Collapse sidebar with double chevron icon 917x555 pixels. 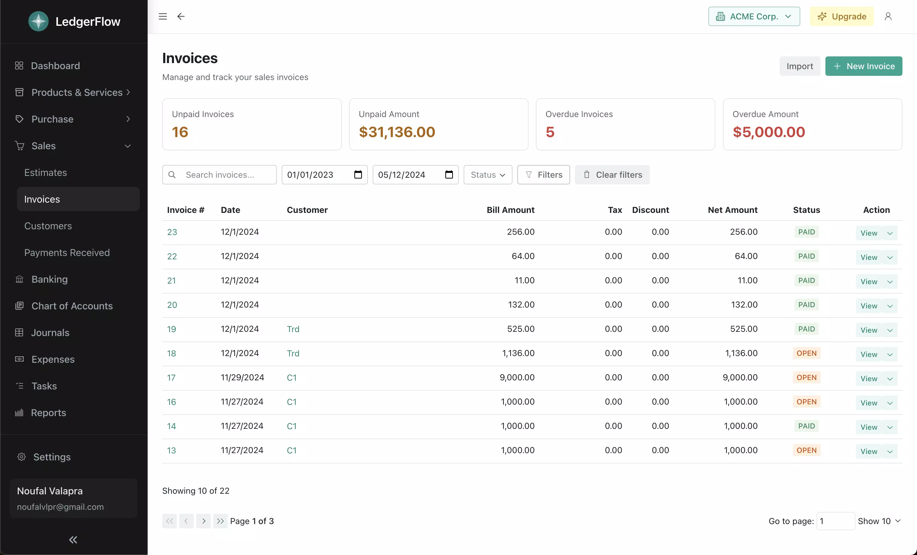click(73, 540)
